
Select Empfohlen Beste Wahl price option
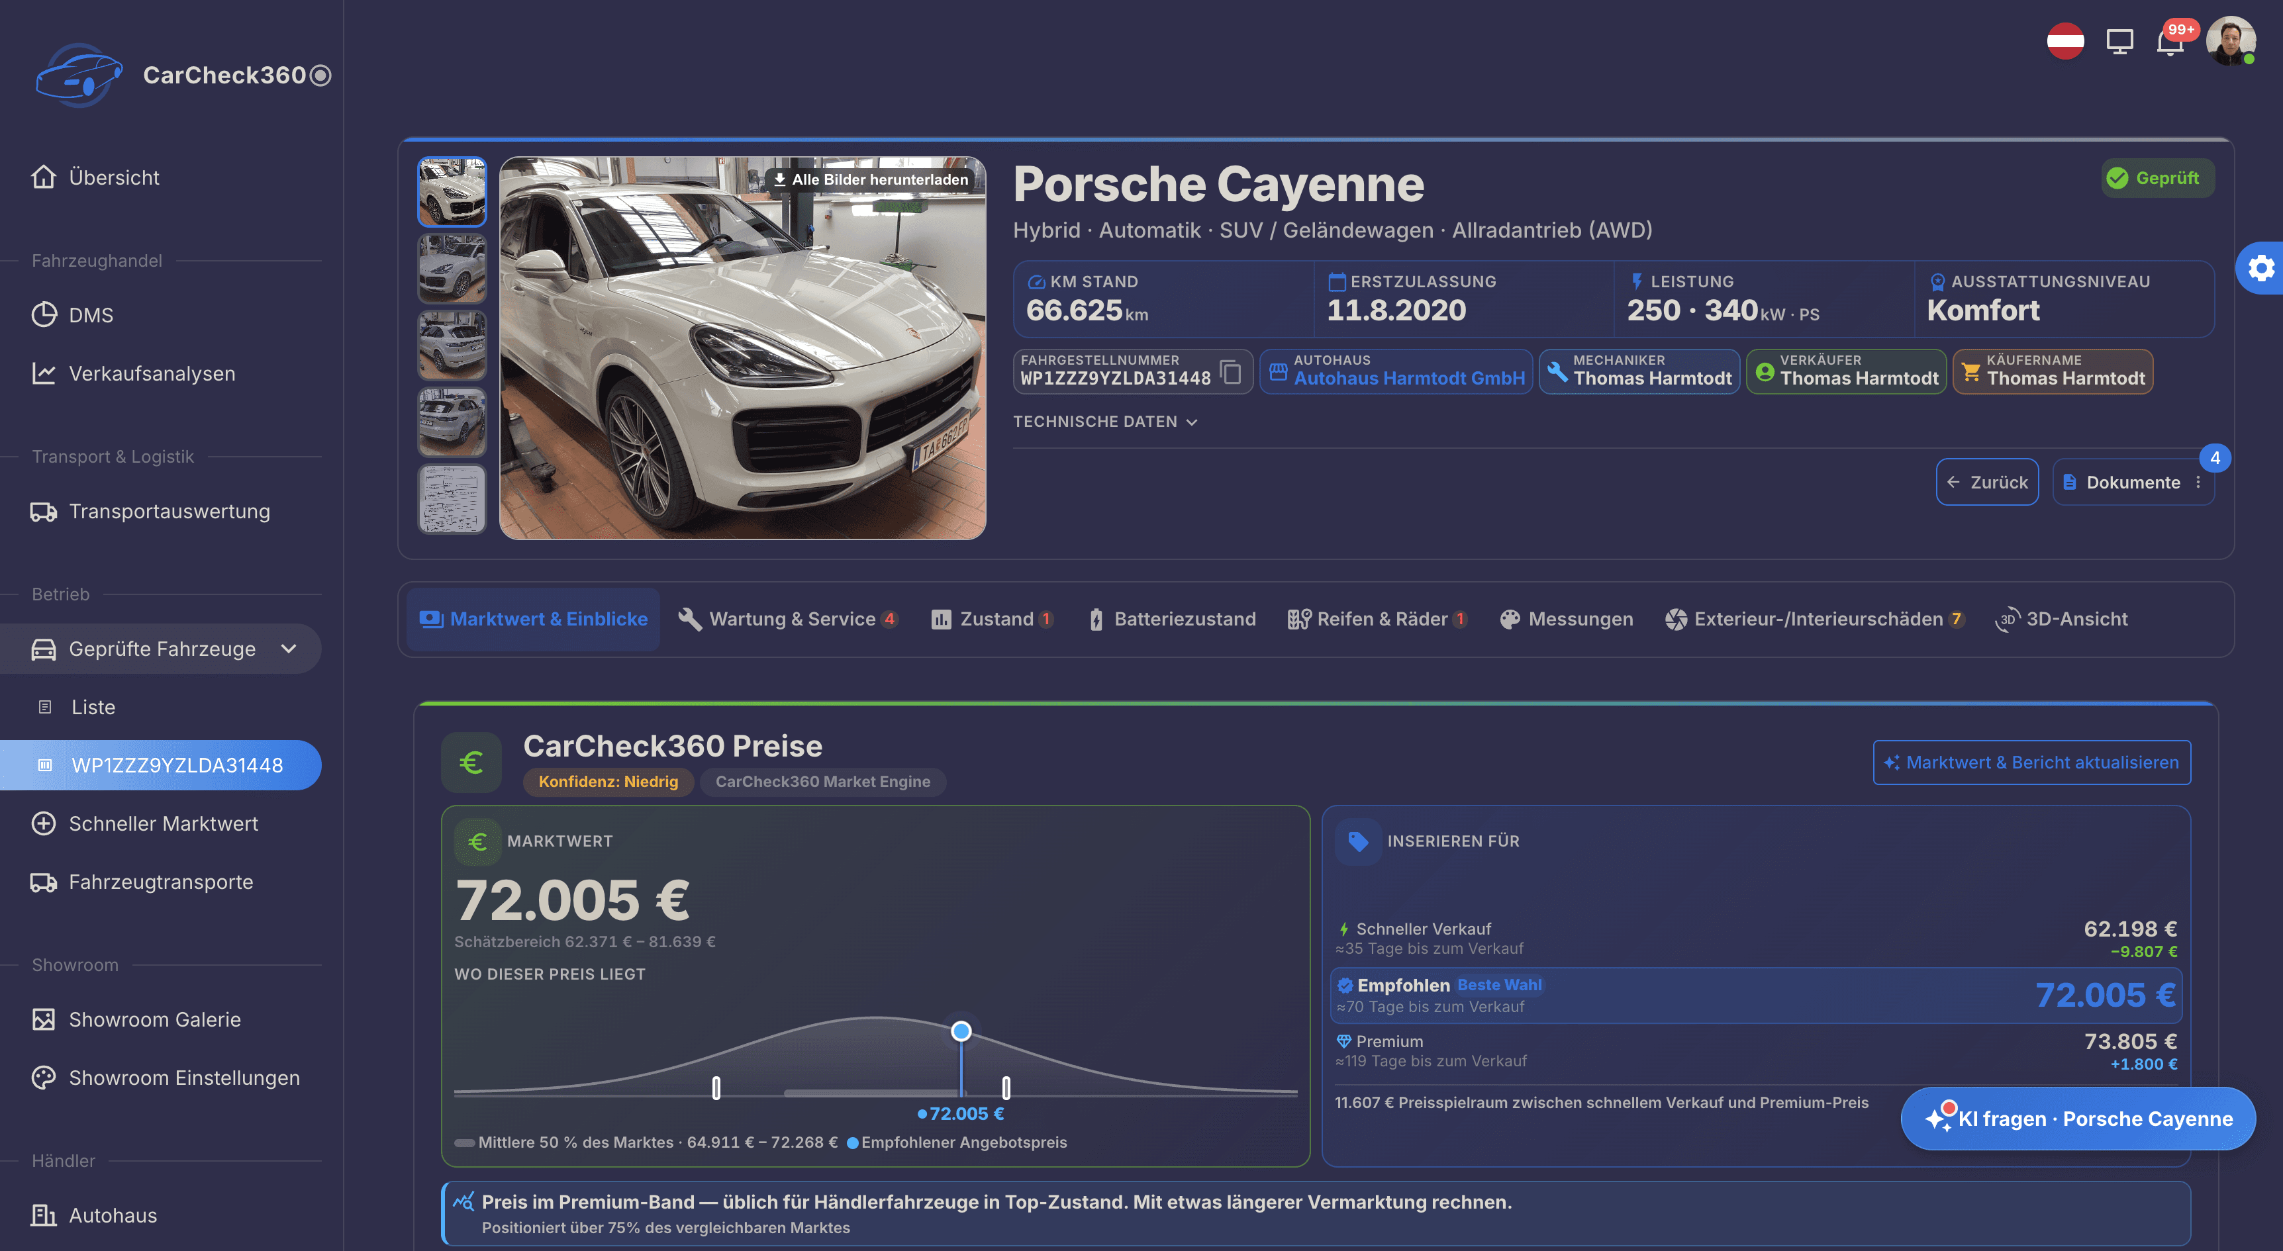click(1756, 995)
